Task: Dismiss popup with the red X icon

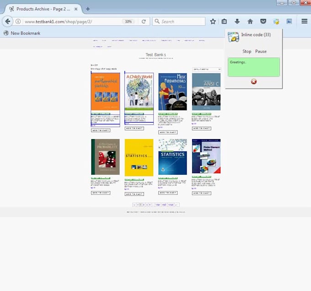Action: click(x=254, y=81)
